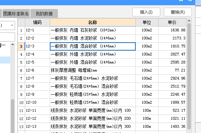The image size is (201, 133).
Task: Click price 1021.11 cell
Action: tap(172, 119)
